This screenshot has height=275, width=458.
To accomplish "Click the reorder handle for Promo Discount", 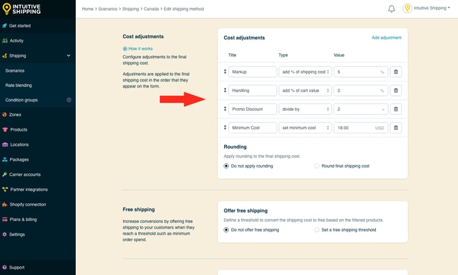I will tap(225, 109).
